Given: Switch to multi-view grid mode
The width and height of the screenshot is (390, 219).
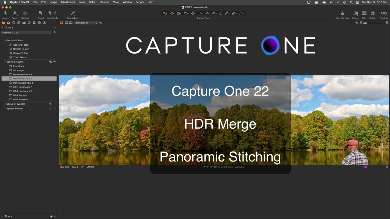Looking at the screenshot, I should pos(62,23).
